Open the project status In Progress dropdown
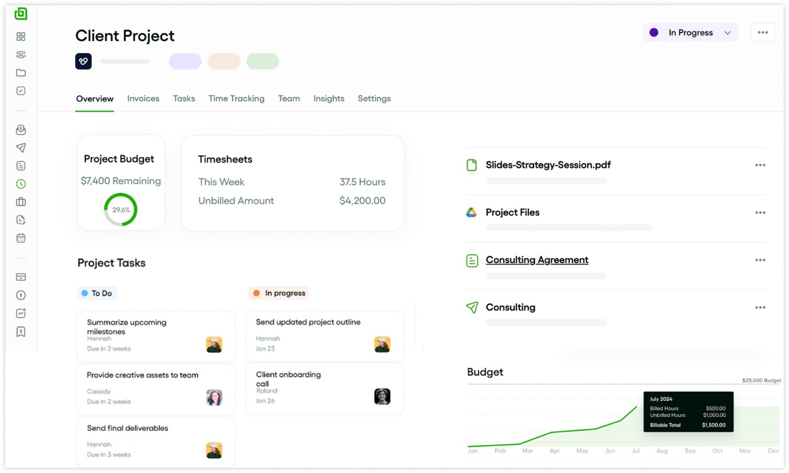Image resolution: width=789 pixels, height=473 pixels. pos(690,33)
